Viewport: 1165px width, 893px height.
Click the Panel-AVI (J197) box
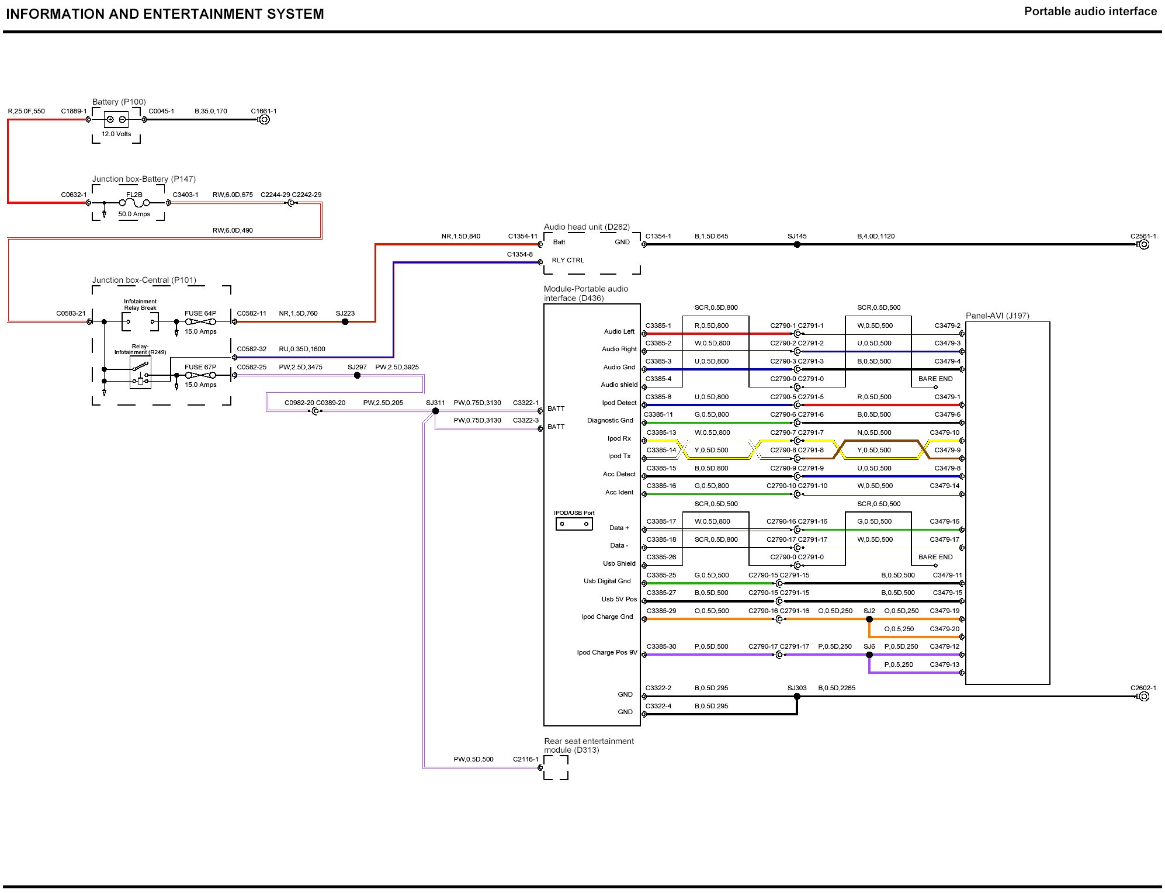pos(1007,503)
